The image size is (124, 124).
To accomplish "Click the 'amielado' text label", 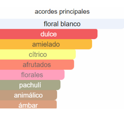I will click(46, 44).
